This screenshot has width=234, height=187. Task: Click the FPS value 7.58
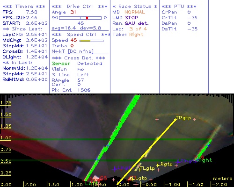[32, 12]
